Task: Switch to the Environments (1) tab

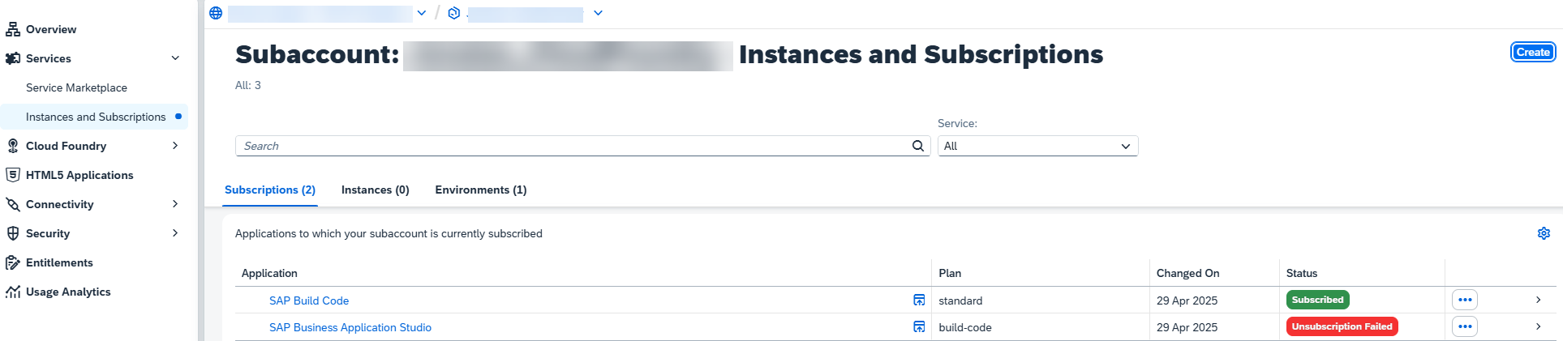Action: pyautogui.click(x=481, y=190)
